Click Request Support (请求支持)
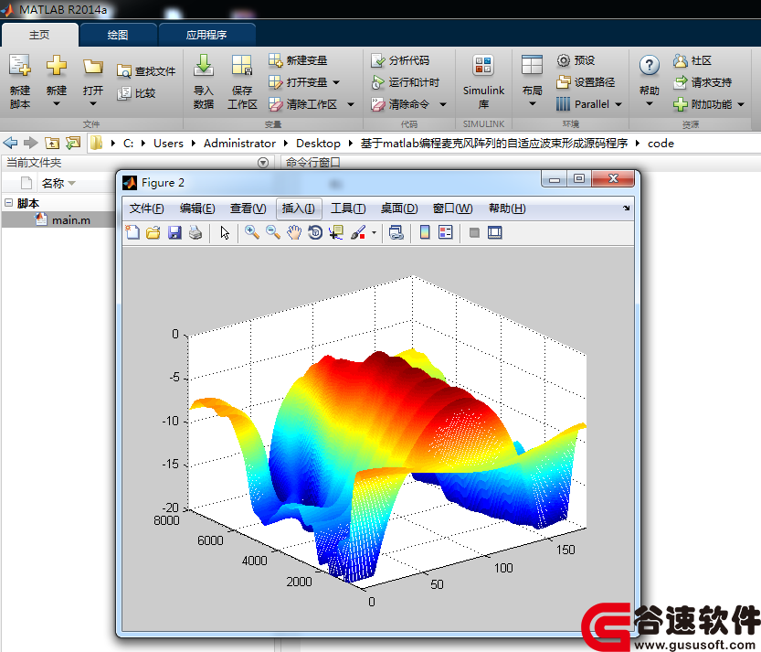The height and width of the screenshot is (652, 761). [703, 82]
